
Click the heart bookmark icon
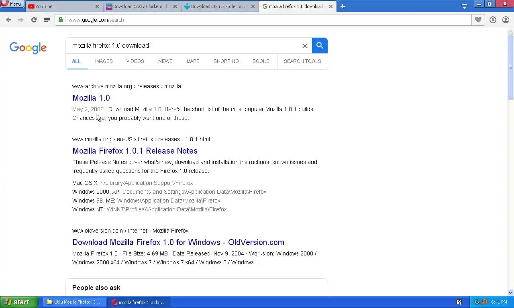tap(478, 20)
